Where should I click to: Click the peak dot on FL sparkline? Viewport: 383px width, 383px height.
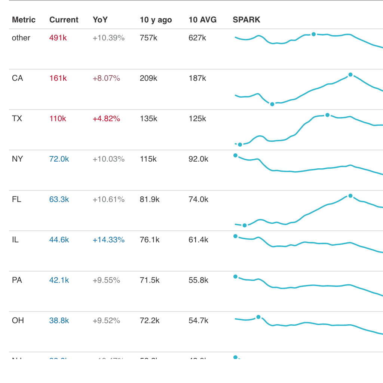pos(350,196)
